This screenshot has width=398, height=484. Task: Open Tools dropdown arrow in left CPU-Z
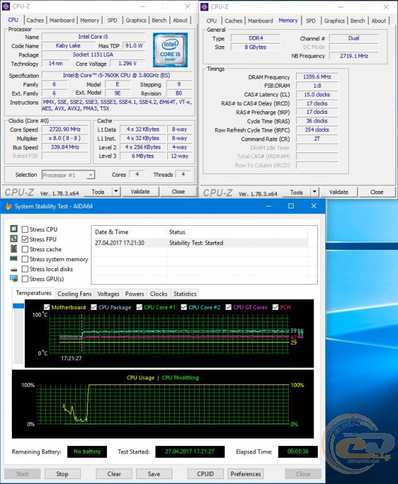(116, 192)
